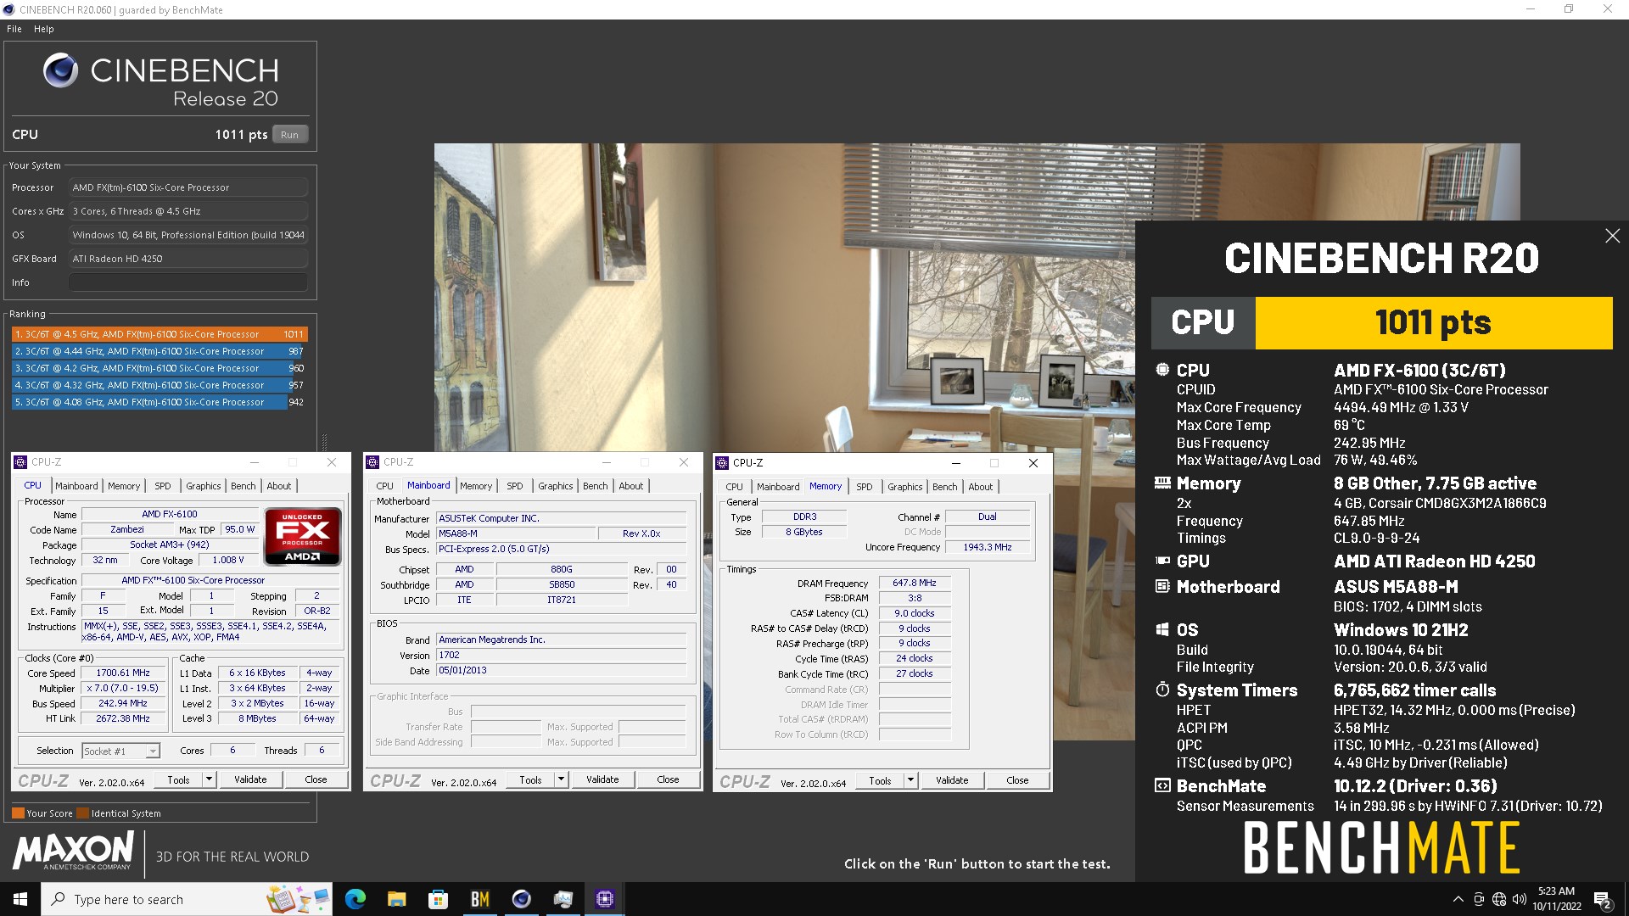This screenshot has width=1629, height=916.
Task: Open BenchMate from the taskbar
Action: [x=479, y=899]
